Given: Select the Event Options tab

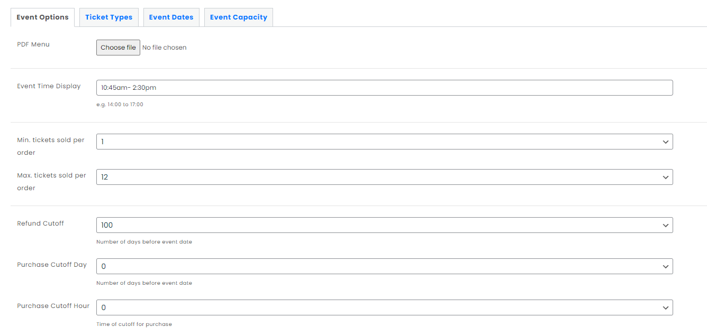Looking at the screenshot, I should [x=42, y=17].
